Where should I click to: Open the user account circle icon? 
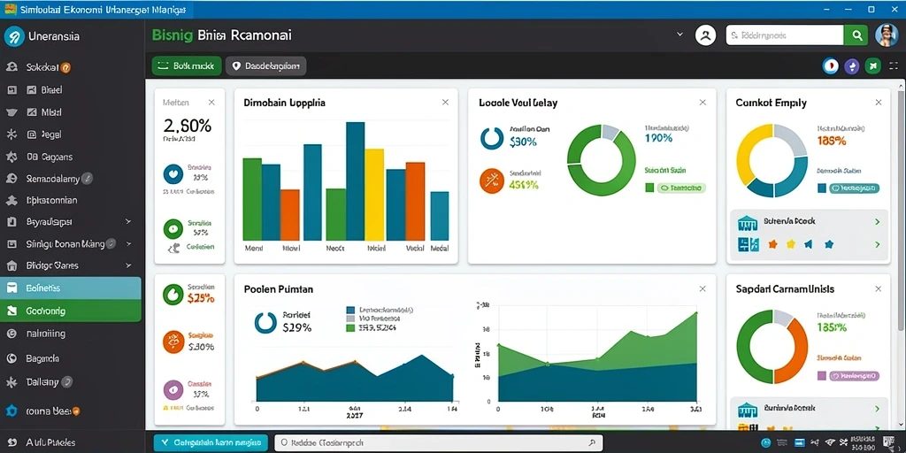(705, 35)
